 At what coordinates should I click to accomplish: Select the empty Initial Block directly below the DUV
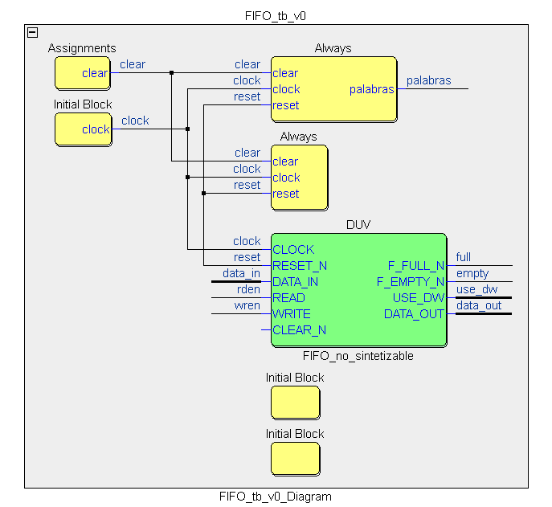(x=295, y=403)
